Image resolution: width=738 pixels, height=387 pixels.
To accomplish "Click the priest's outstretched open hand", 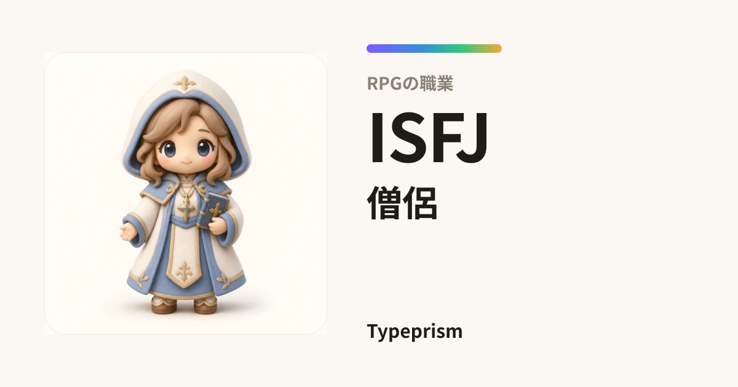I will pyautogui.click(x=127, y=232).
